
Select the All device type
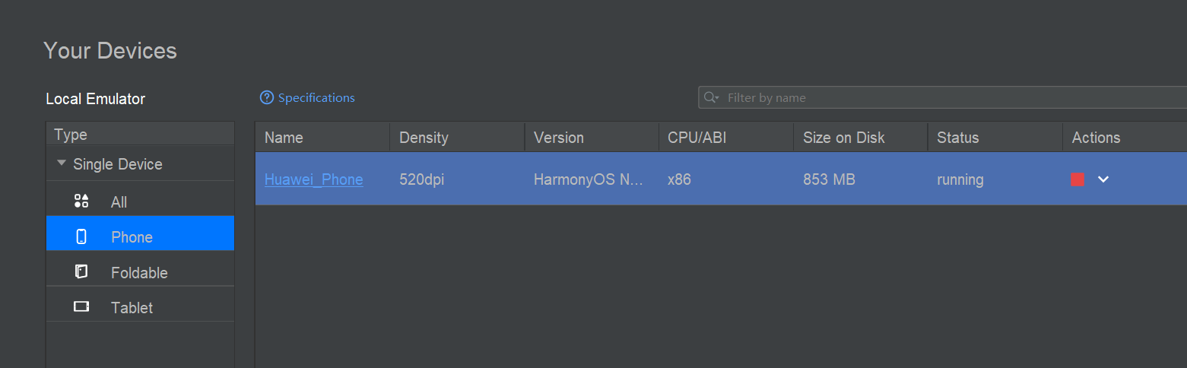coord(140,202)
